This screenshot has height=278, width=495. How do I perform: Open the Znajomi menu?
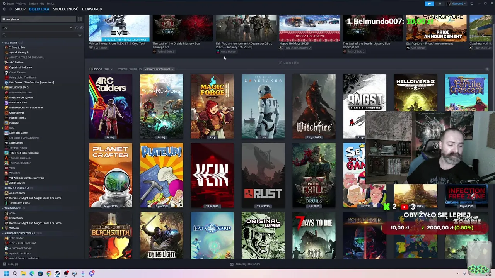click(x=33, y=3)
